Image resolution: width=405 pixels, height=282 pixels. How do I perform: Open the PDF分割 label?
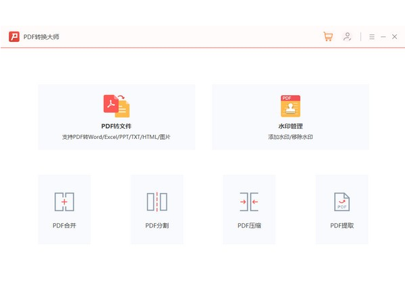click(x=157, y=225)
